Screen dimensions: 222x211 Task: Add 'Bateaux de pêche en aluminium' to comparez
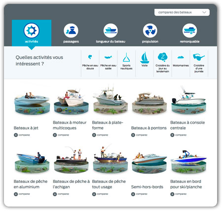22,194
